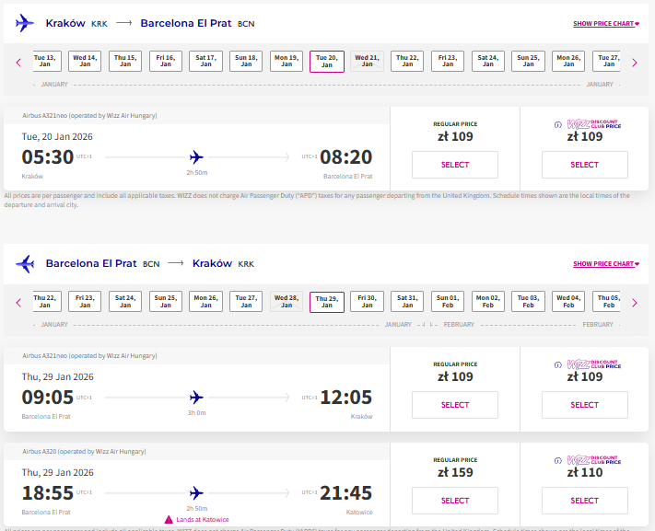
Task: Open Wizz Discount Club info icon for 09:05 flight
Action: [558, 364]
